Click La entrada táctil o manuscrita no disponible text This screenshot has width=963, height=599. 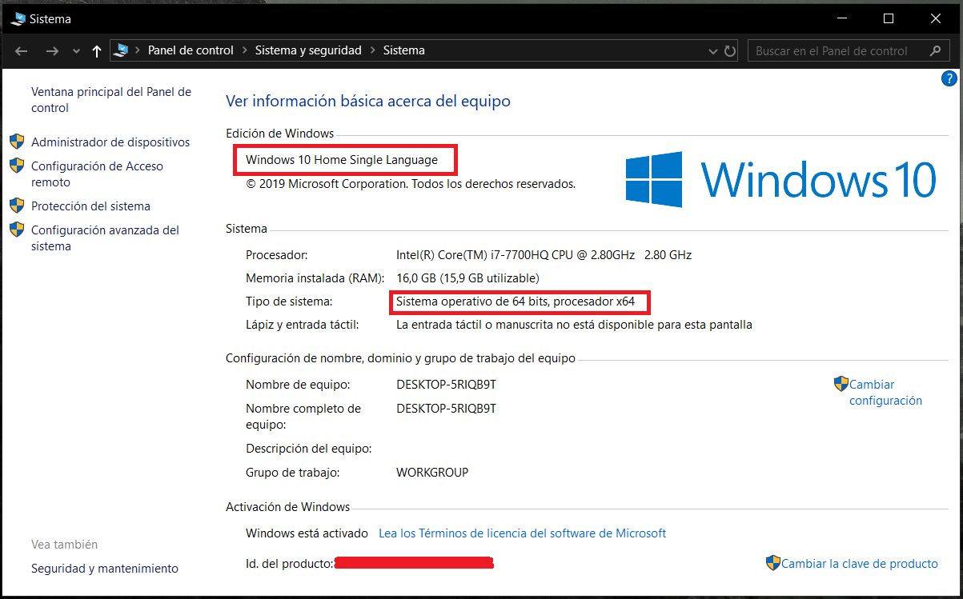(x=574, y=325)
